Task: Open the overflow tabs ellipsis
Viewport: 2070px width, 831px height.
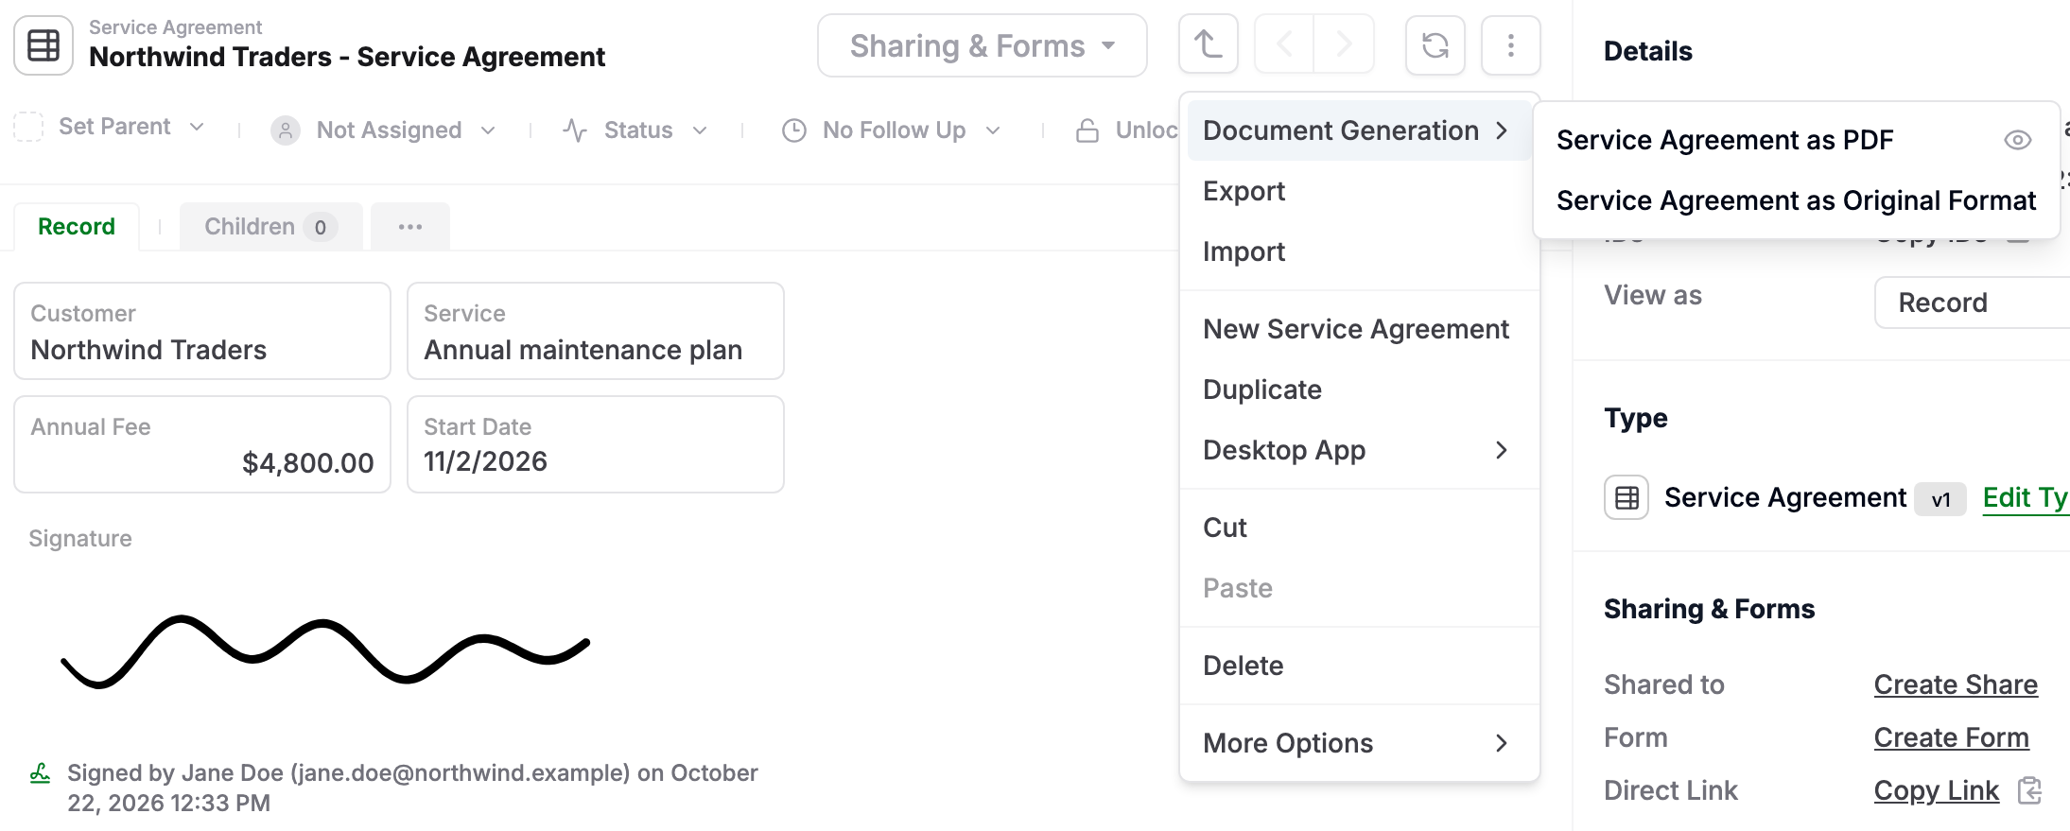Action: 410,227
